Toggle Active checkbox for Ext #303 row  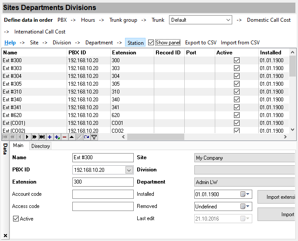[237, 68]
